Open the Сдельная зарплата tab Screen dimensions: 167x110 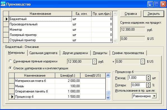tap(43, 53)
